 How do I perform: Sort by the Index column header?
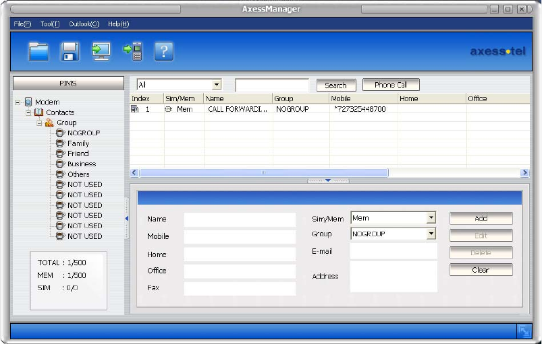[146, 98]
